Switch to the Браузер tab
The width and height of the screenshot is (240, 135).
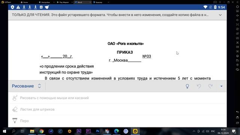coord(99,2)
